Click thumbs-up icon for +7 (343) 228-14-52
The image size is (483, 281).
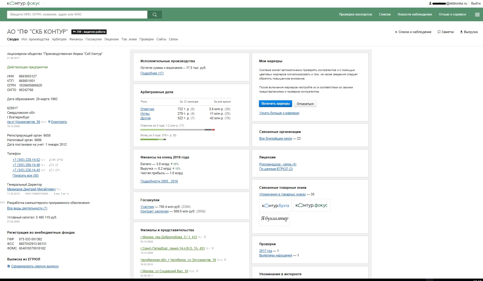51,160
